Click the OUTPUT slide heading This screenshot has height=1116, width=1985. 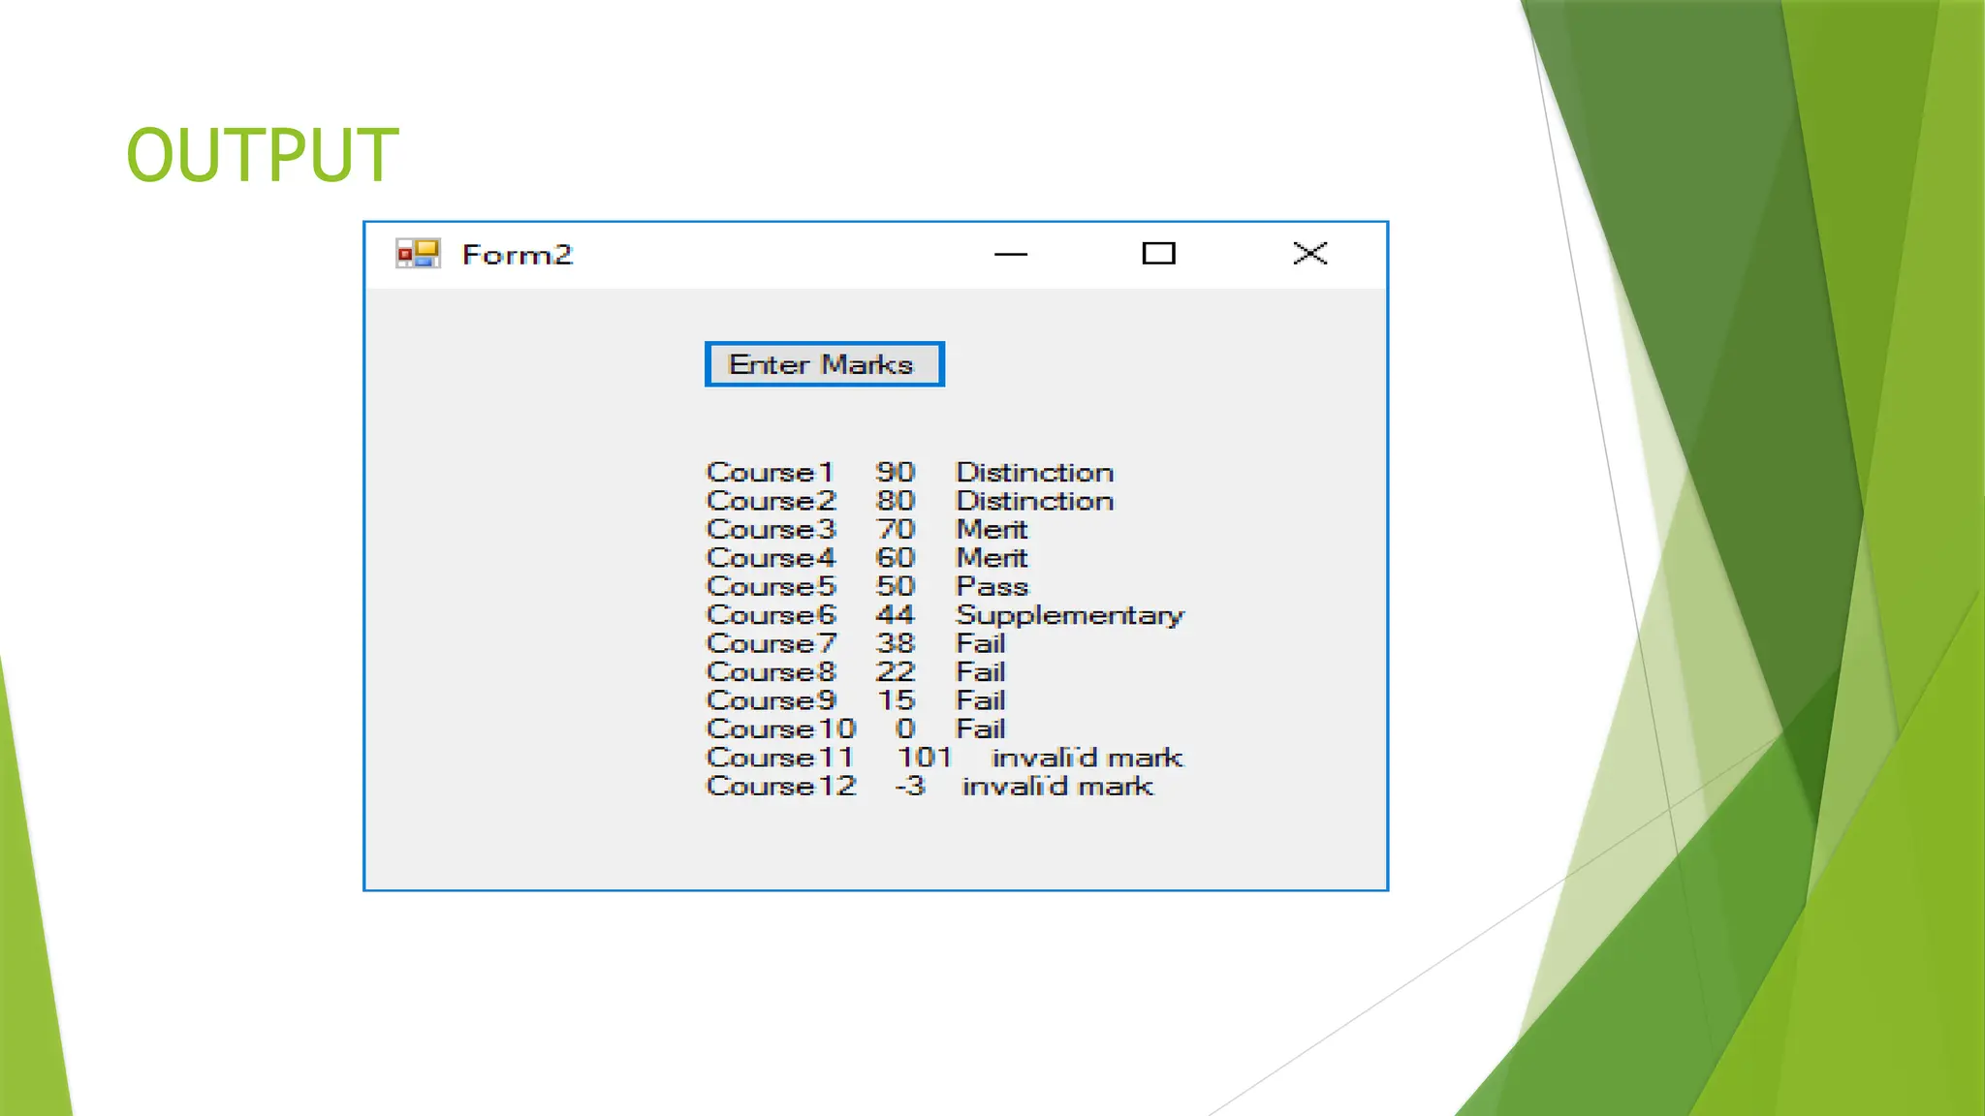(x=262, y=155)
